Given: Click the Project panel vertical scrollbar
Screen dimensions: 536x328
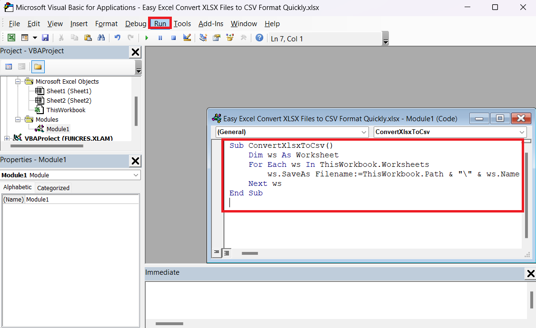Looking at the screenshot, I should click(x=136, y=111).
